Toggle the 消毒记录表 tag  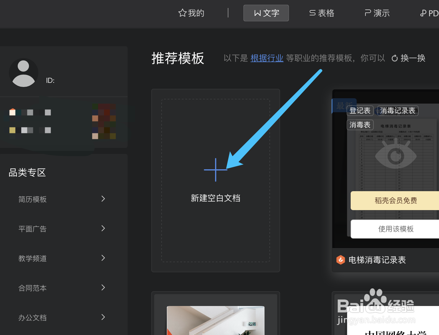tap(397, 110)
